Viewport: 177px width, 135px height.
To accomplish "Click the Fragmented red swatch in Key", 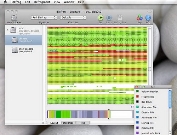I will coord(137,96).
